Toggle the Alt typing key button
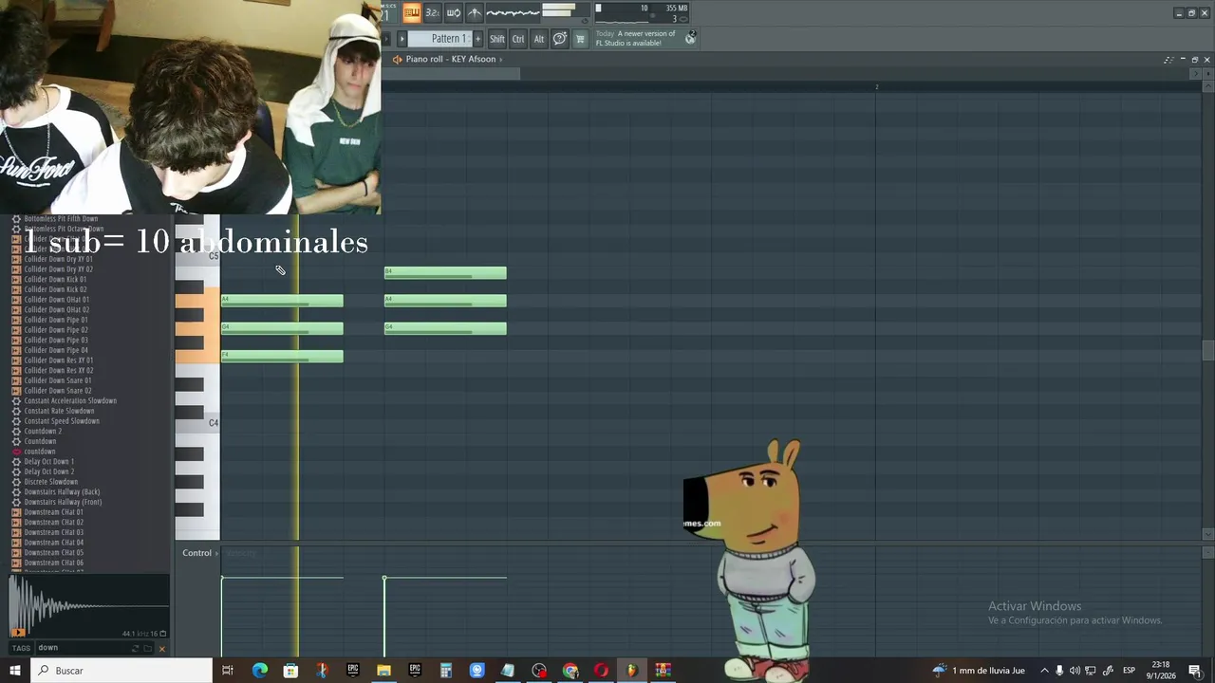 point(539,39)
